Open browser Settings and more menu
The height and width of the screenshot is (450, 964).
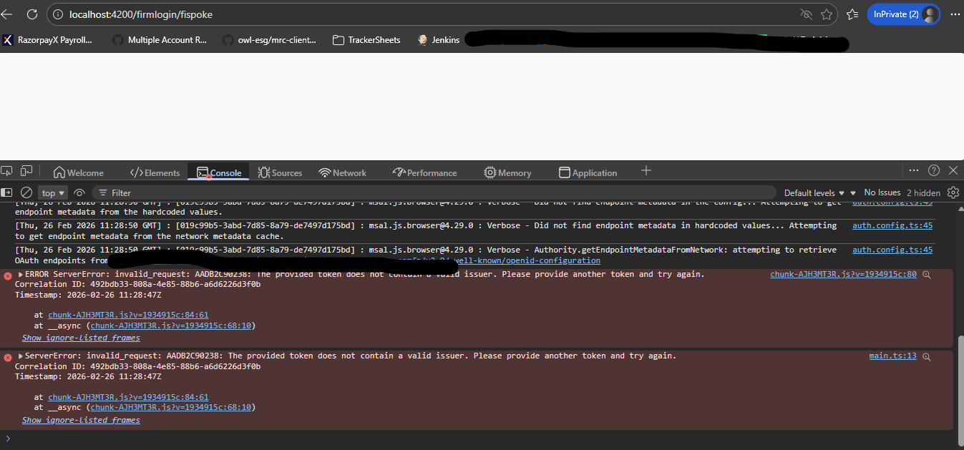click(x=954, y=14)
